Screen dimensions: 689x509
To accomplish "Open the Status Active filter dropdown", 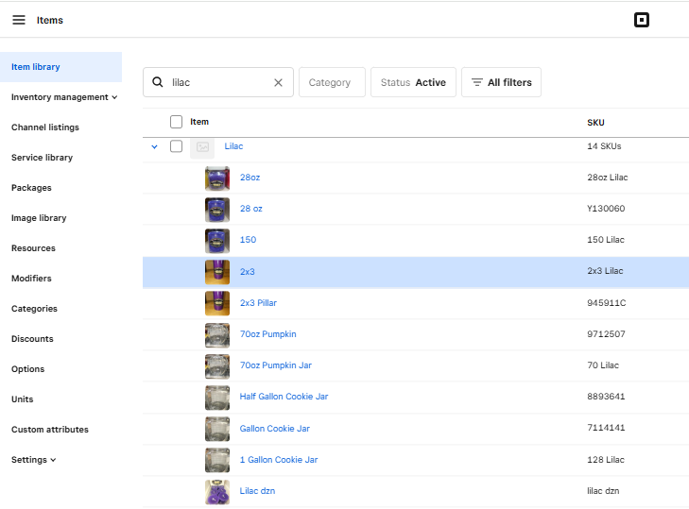I will pos(413,82).
